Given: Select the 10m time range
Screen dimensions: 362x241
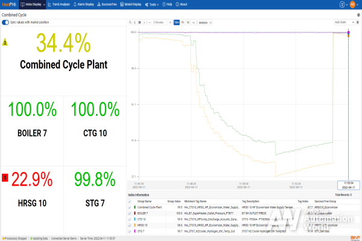Looking at the screenshot, I should pos(177,22).
